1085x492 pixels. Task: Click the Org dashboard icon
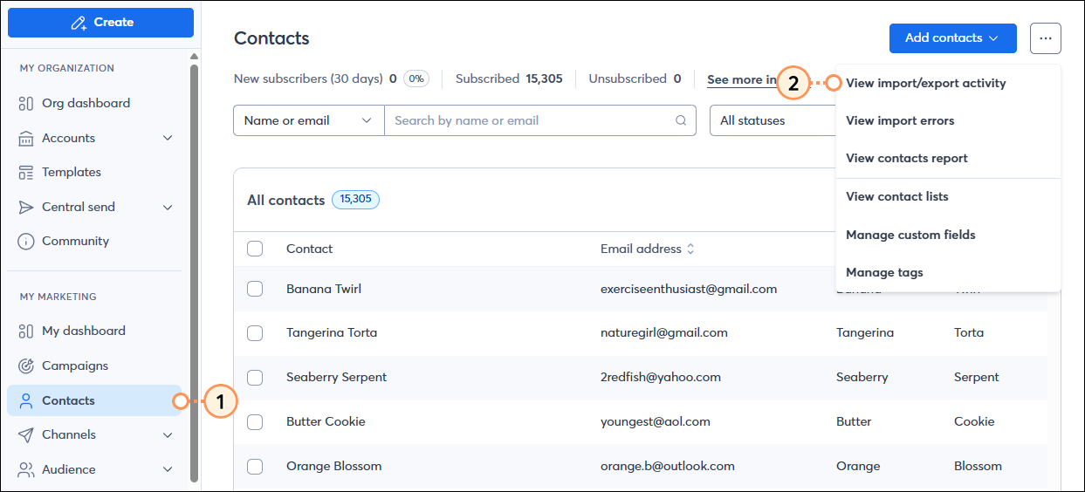pos(26,103)
